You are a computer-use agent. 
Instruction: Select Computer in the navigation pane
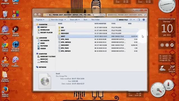42,54
